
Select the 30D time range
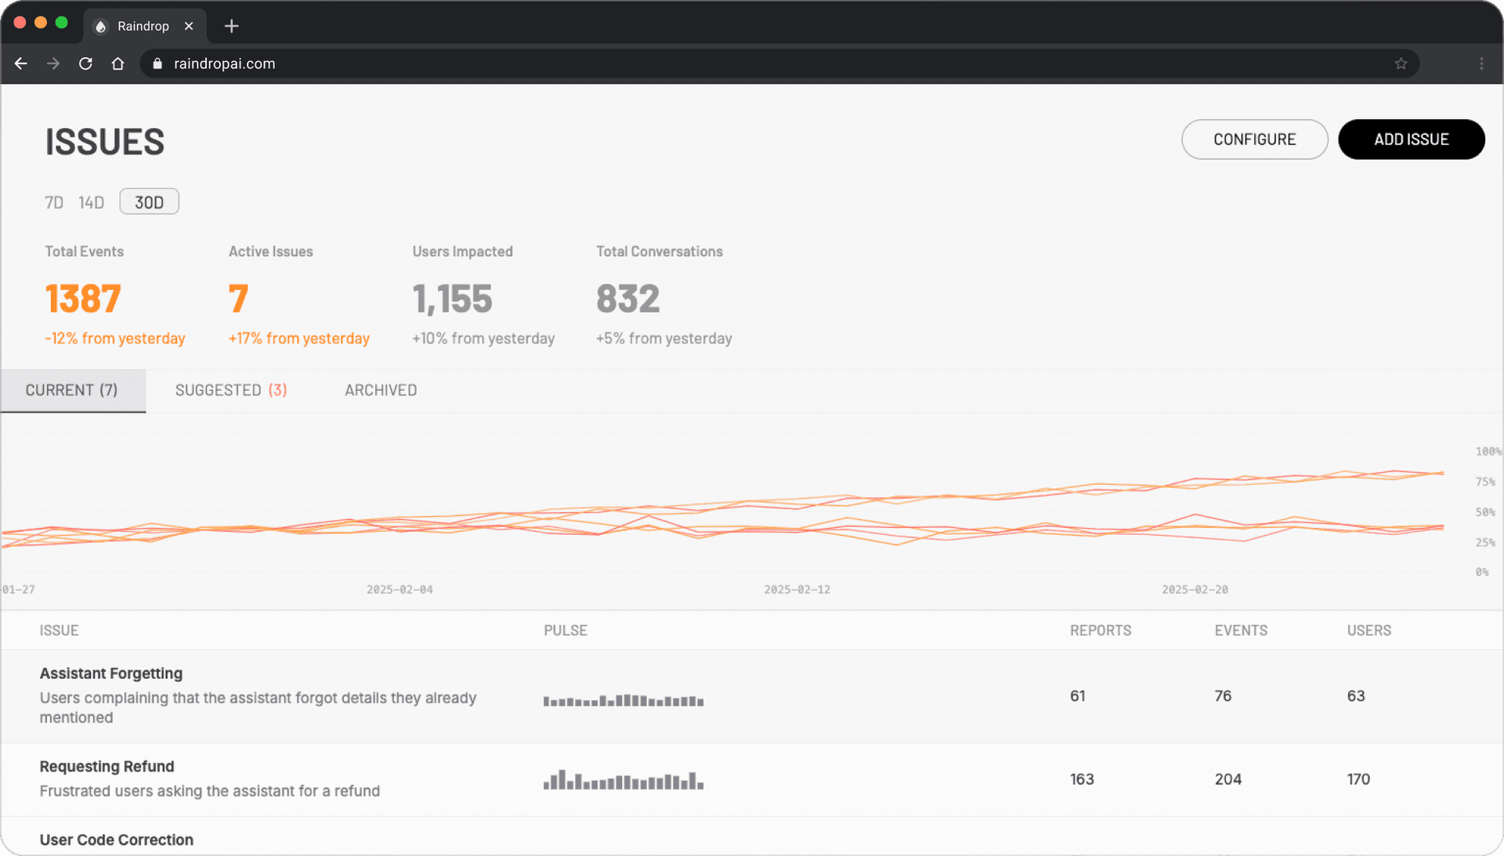pyautogui.click(x=149, y=202)
